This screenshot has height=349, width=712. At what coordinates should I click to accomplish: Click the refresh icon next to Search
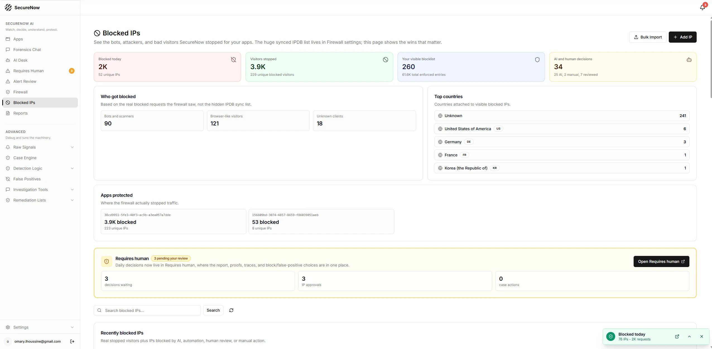tap(231, 310)
